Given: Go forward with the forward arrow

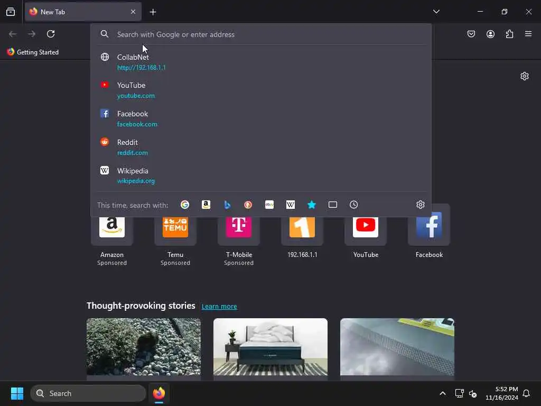Looking at the screenshot, I should (x=32, y=34).
